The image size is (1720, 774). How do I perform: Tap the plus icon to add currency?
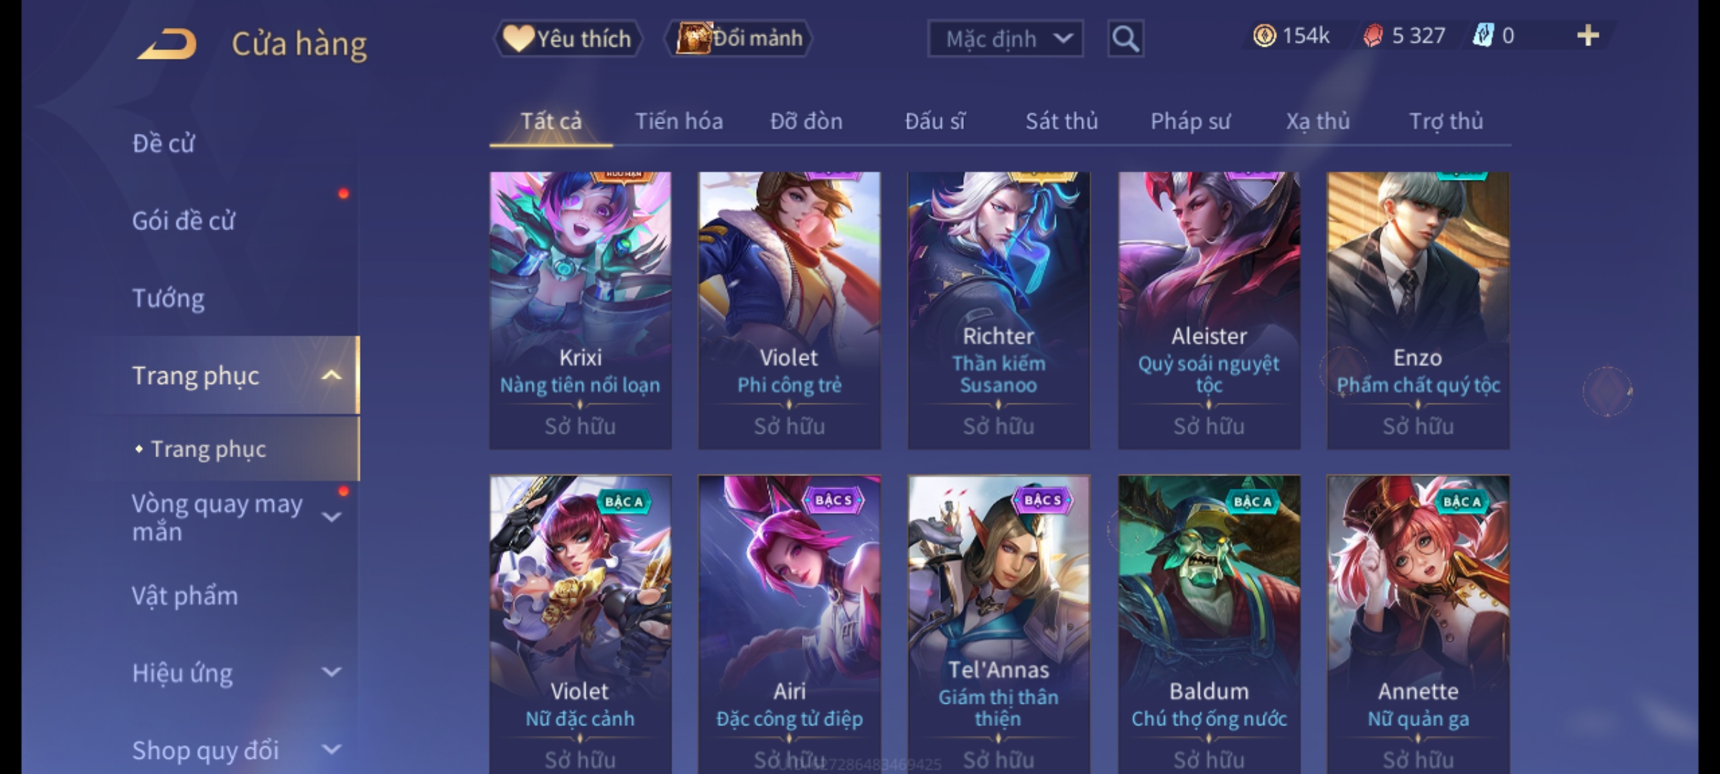coord(1588,36)
